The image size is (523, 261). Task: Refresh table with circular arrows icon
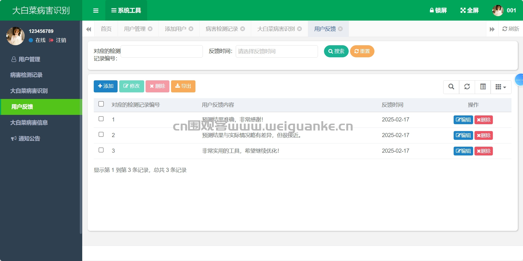[x=467, y=87]
